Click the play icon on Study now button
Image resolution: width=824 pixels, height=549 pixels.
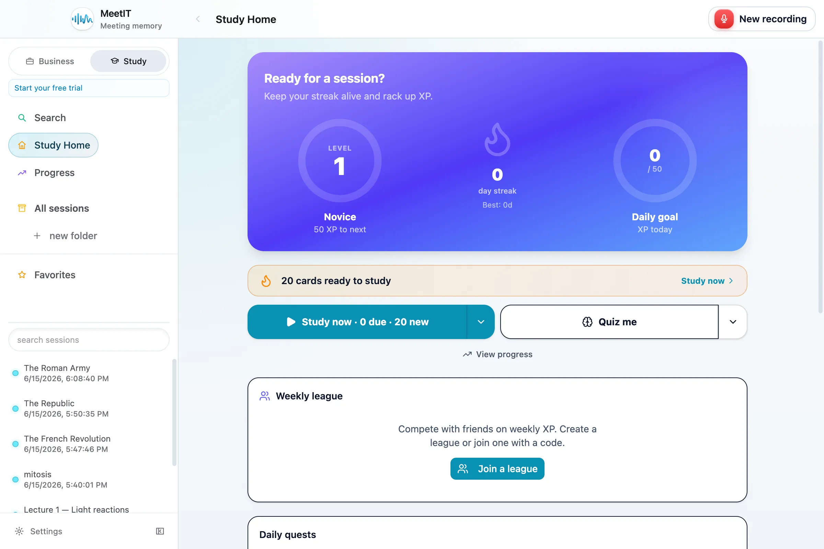(x=291, y=322)
